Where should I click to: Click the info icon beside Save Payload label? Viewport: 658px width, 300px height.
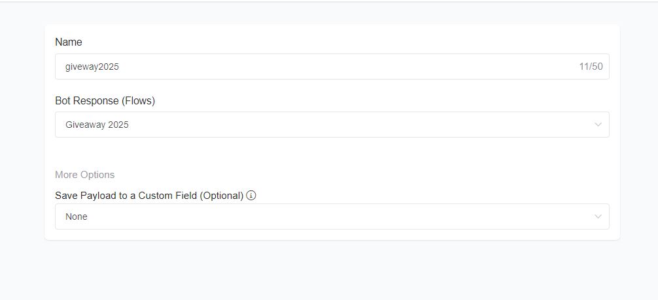pyautogui.click(x=251, y=196)
